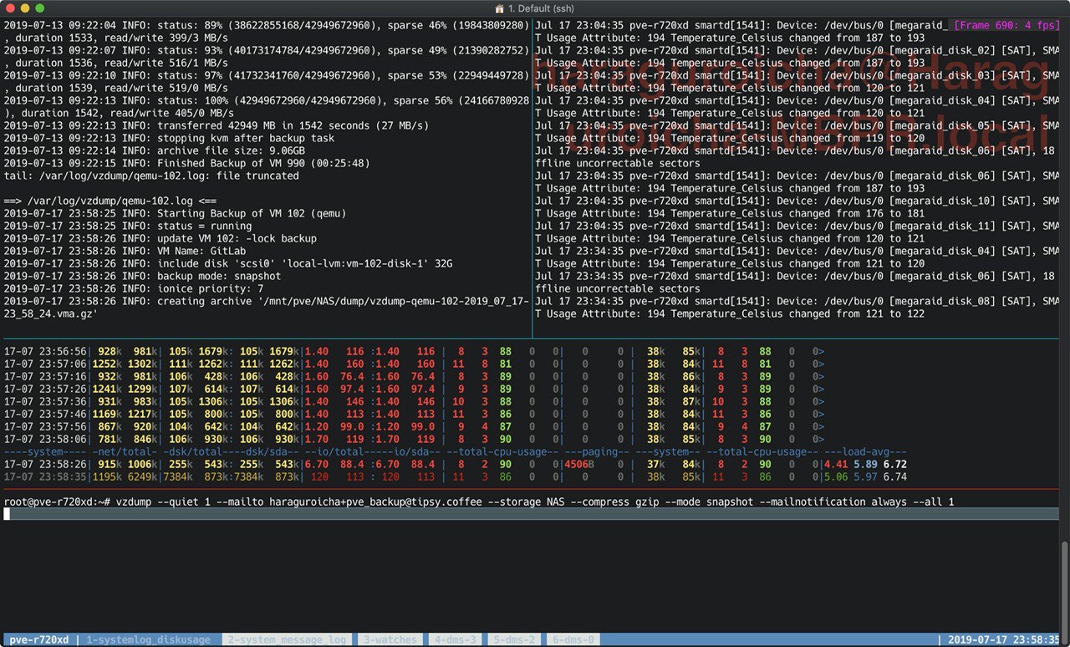Select the 4-dms-3 tmux window
1070x647 pixels.
(456, 639)
